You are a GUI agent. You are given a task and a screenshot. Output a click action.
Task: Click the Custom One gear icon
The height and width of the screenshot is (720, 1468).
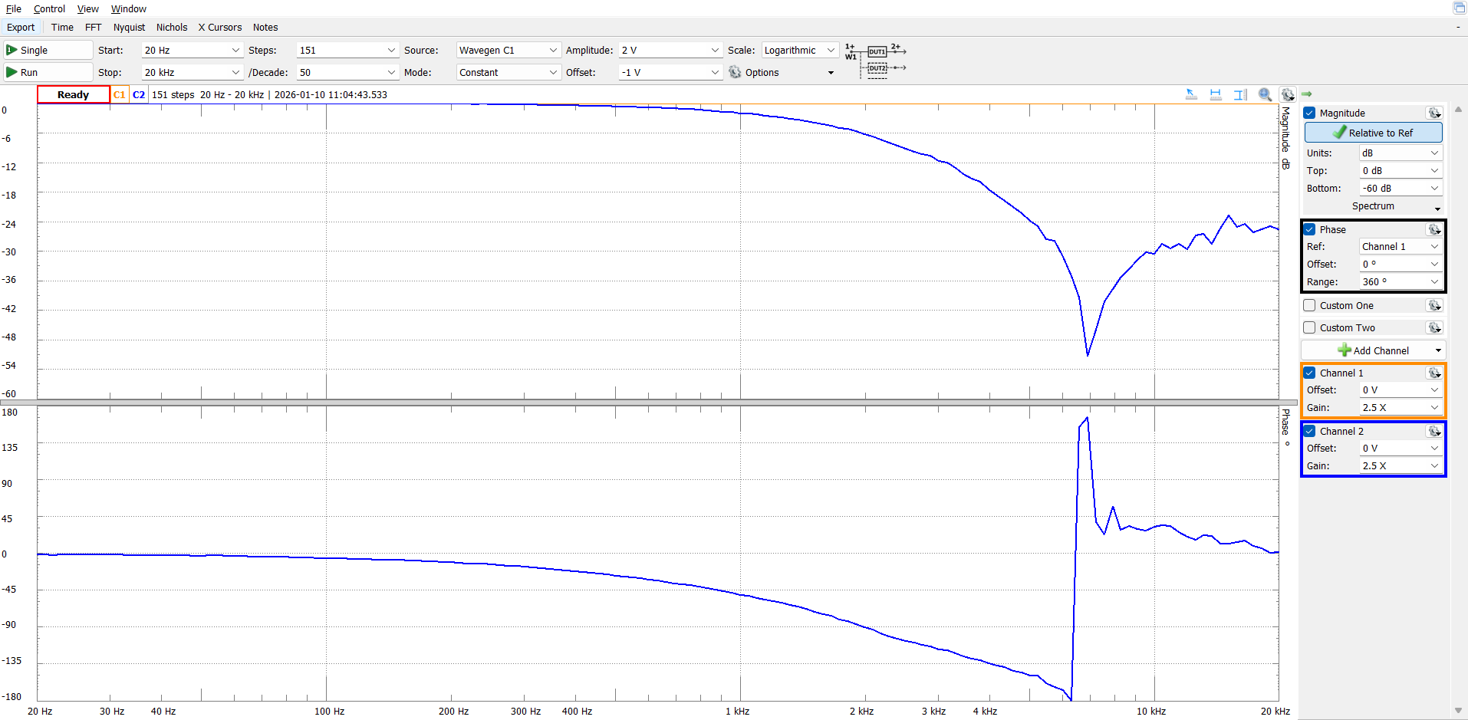tap(1433, 305)
